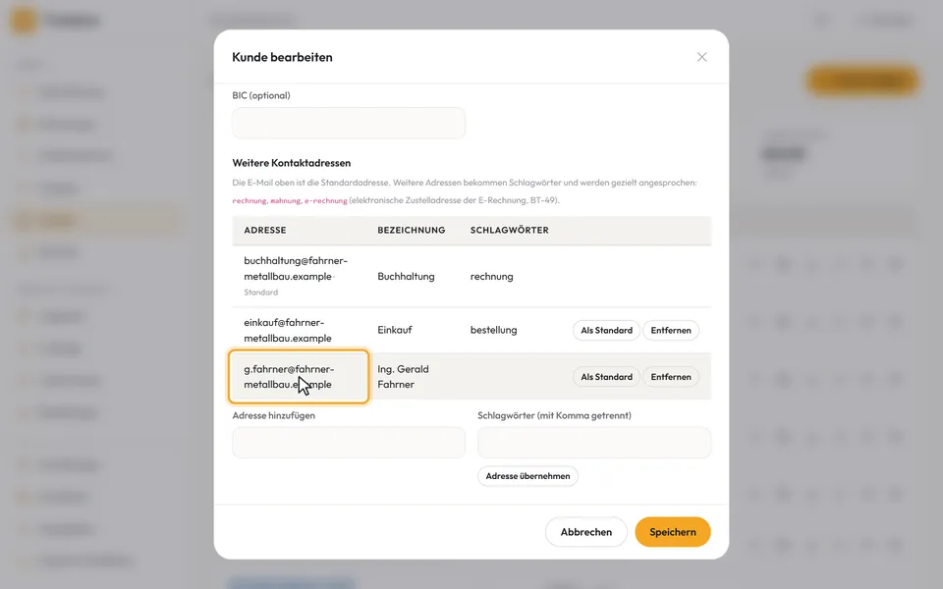Close the Kunde bearbeiten dialog
This screenshot has width=943, height=589.
[x=701, y=57]
